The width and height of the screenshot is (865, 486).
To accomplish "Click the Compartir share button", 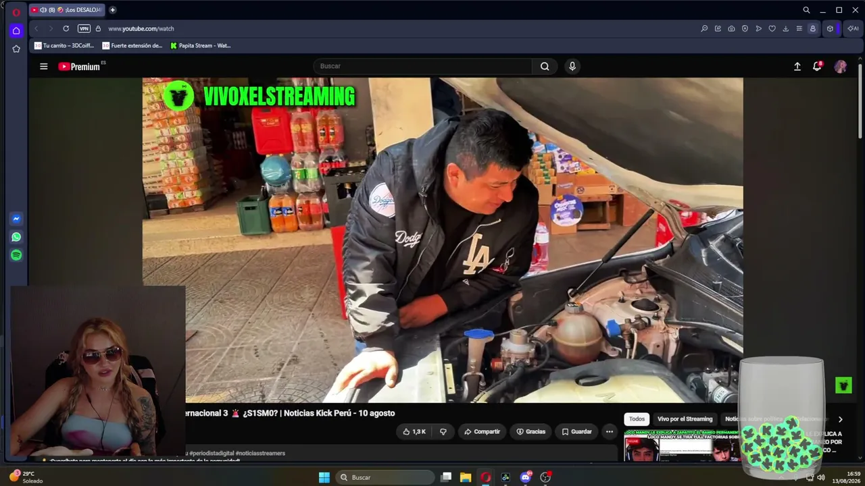I will click(483, 431).
